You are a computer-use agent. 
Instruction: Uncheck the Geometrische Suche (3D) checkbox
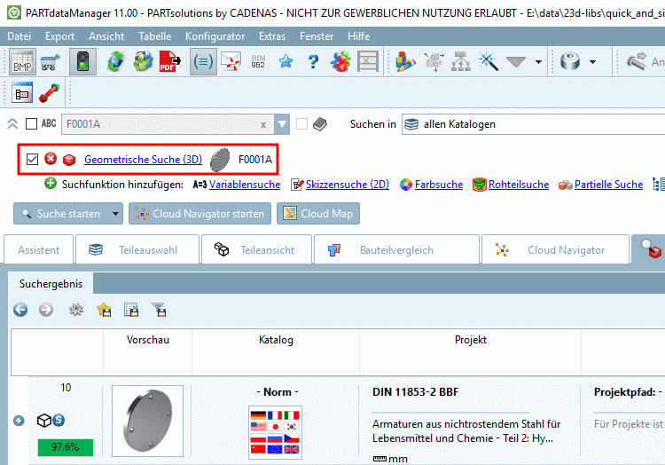pos(32,159)
